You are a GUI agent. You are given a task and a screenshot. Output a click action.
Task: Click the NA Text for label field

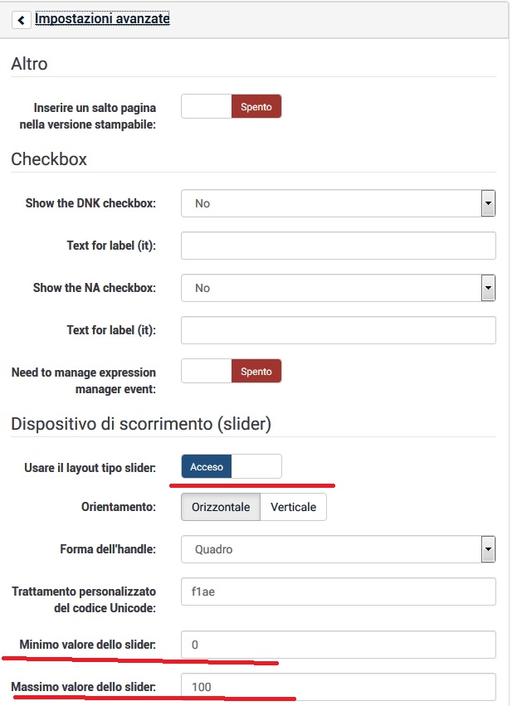338,330
